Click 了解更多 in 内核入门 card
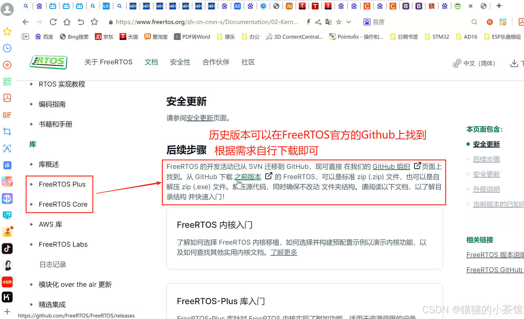This screenshot has width=524, height=319. (x=284, y=252)
